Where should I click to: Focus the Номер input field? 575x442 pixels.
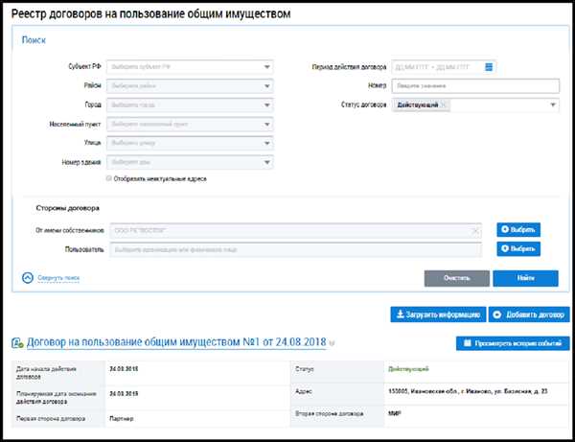point(475,86)
